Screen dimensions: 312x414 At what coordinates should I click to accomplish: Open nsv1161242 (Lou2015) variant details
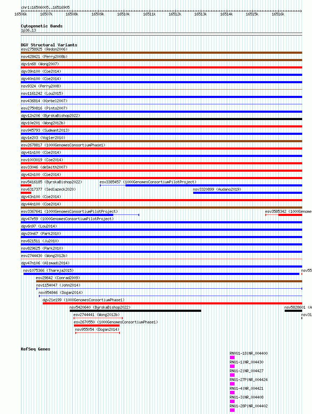coord(42,94)
